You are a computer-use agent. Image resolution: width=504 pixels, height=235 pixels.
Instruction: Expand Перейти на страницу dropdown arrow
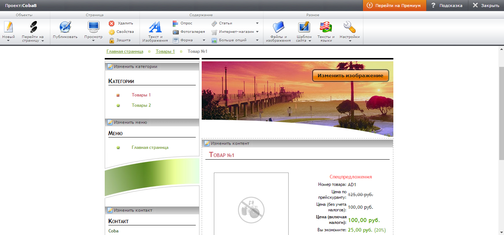[x=43, y=41]
